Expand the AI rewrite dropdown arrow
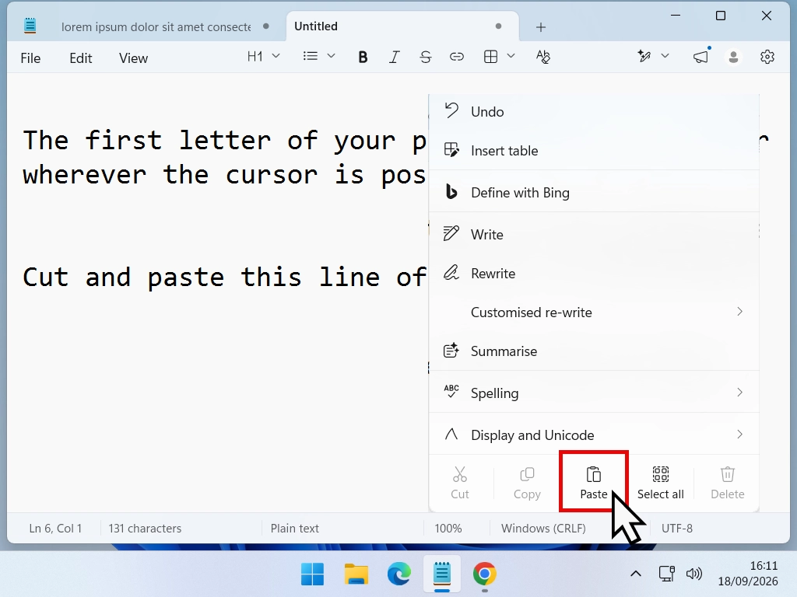This screenshot has height=597, width=797. [665, 56]
